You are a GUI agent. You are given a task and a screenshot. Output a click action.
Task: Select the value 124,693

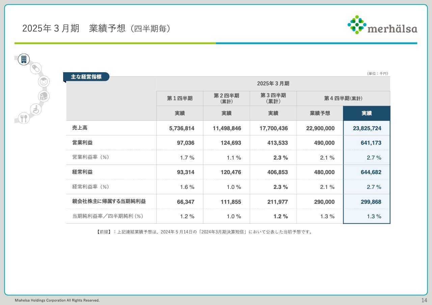pos(231,143)
